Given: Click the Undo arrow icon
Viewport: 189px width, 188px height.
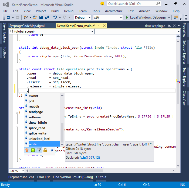Looking at the screenshot, I should click(55, 17).
